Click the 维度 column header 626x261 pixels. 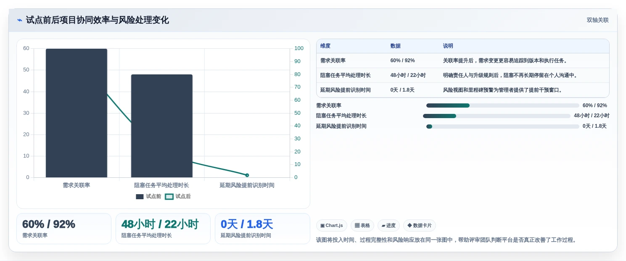(325, 46)
